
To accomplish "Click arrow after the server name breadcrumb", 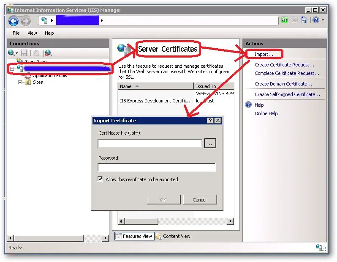I will point(101,20).
